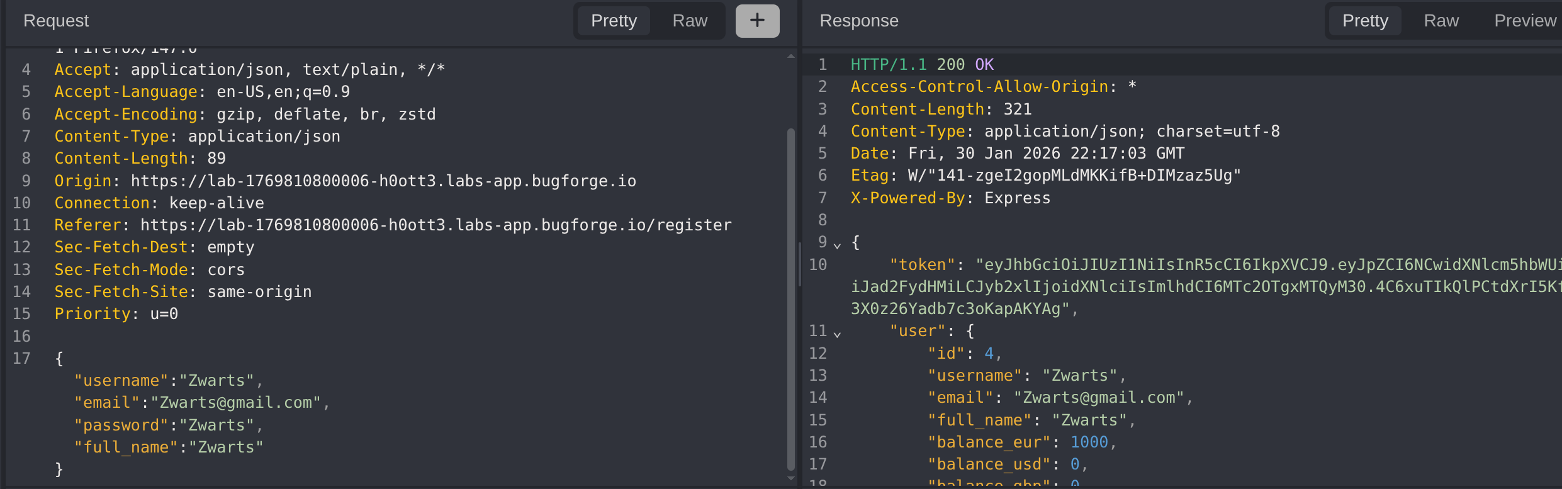The image size is (1562, 489).
Task: Click the request body "email" line
Action: point(201,402)
